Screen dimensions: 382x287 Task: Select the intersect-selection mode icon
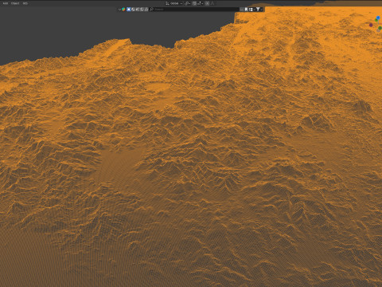(x=146, y=10)
